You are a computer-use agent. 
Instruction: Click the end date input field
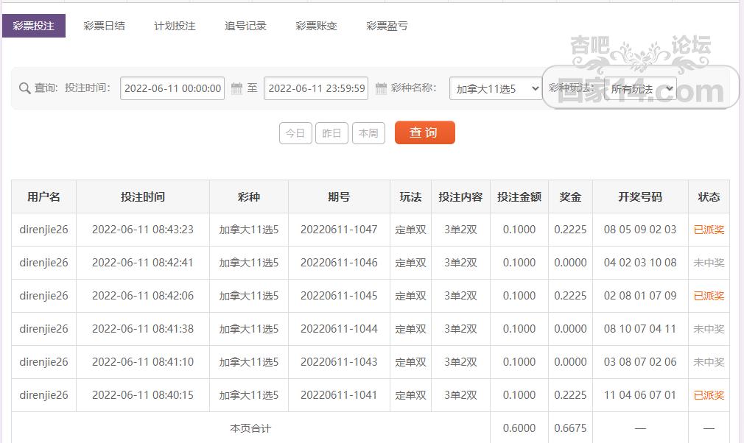pyautogui.click(x=317, y=88)
